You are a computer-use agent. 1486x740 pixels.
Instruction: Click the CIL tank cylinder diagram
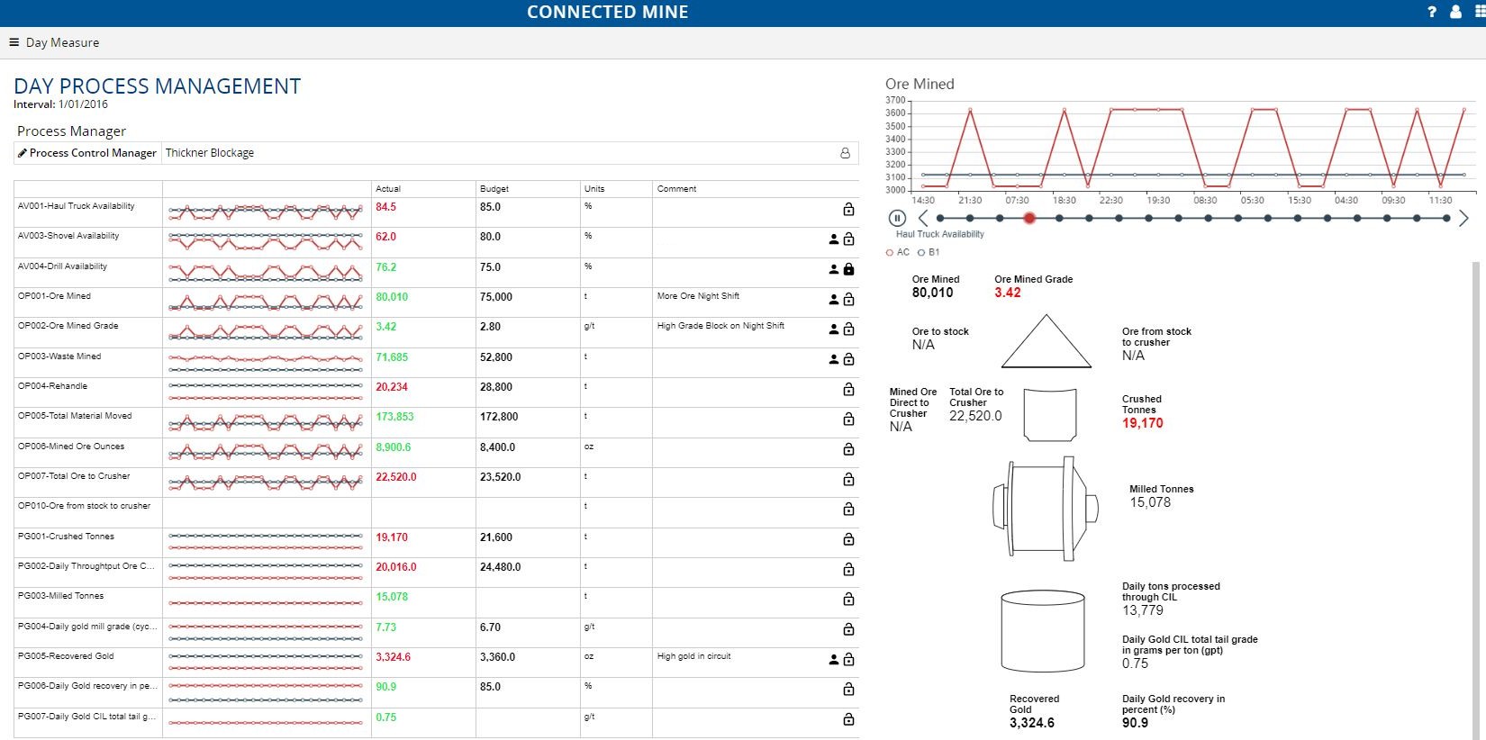(1043, 631)
